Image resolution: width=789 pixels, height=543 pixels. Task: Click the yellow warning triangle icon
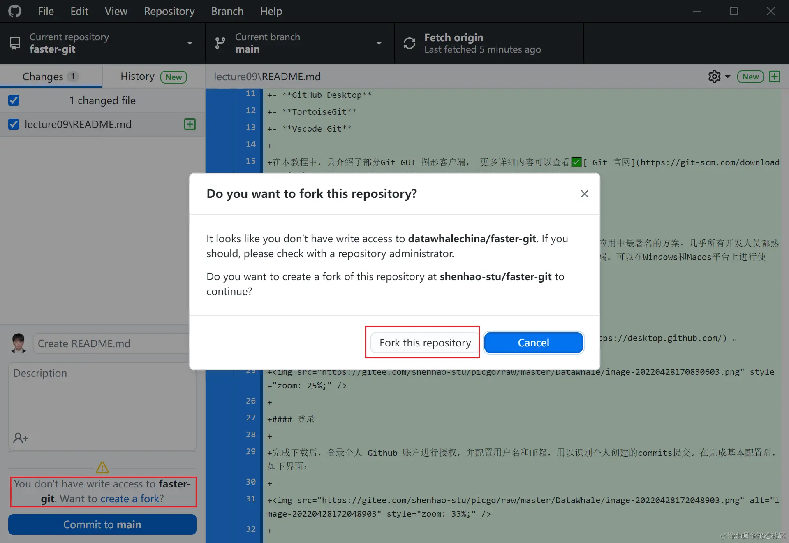102,467
